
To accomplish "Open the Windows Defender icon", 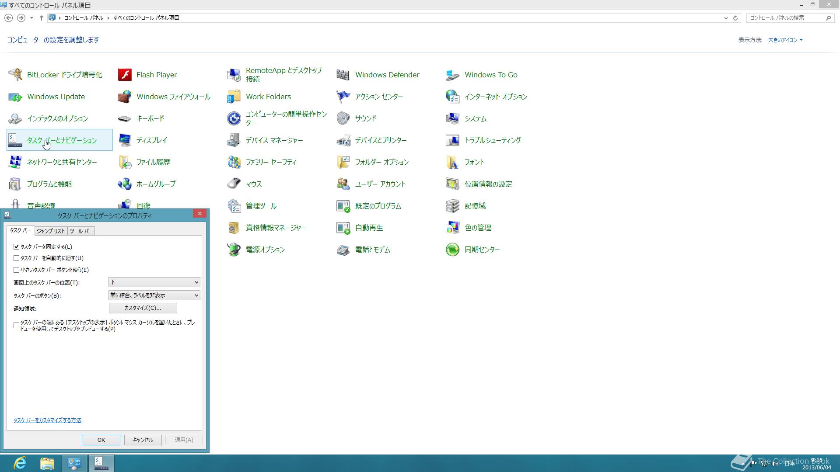I will [343, 75].
